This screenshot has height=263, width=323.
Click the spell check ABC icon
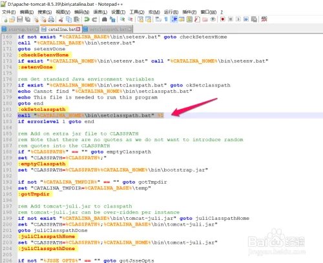[264, 19]
